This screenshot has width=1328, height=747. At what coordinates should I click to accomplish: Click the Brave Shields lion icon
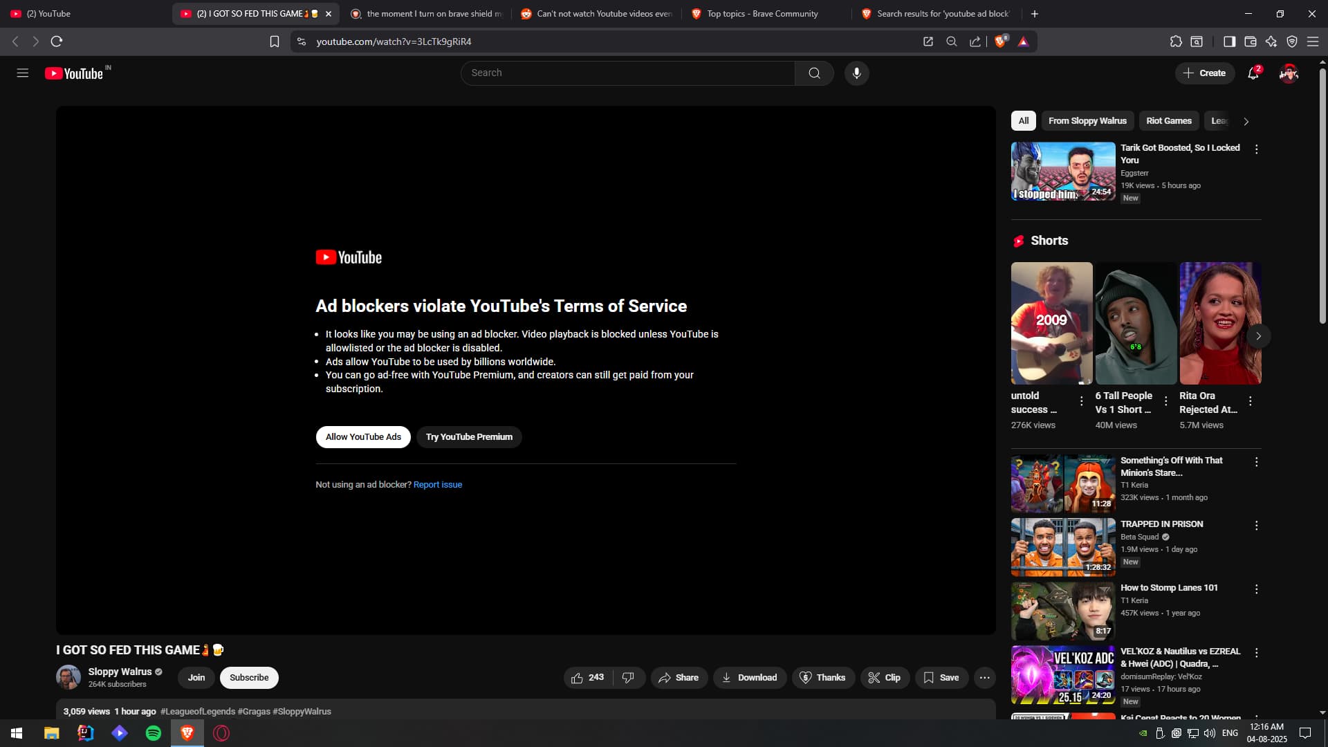click(x=1000, y=41)
